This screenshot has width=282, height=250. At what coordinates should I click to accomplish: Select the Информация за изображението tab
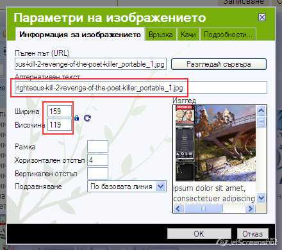(80, 35)
